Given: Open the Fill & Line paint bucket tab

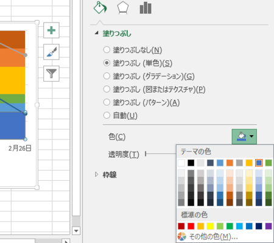Looking at the screenshot, I should pyautogui.click(x=100, y=7).
